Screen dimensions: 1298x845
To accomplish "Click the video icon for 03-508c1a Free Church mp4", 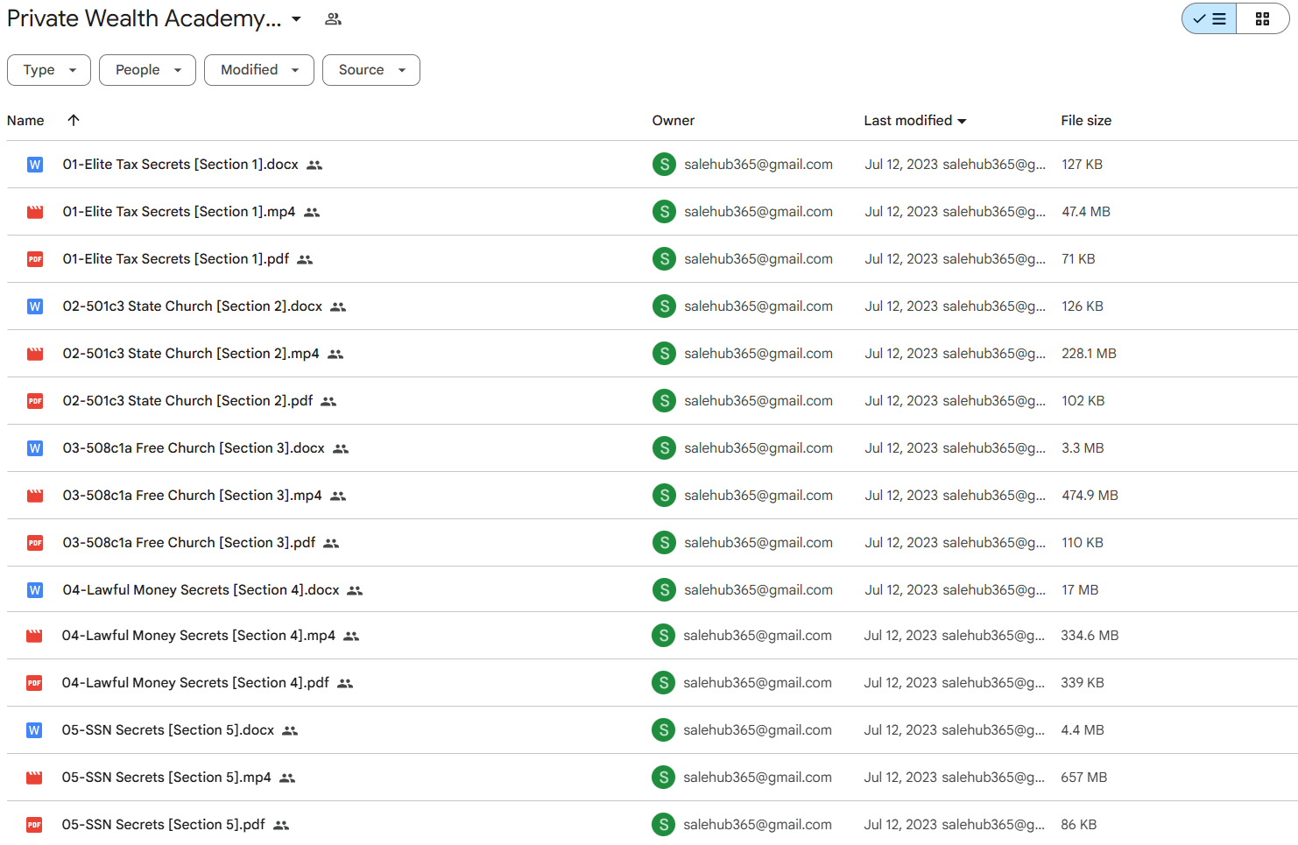I will (x=35, y=496).
